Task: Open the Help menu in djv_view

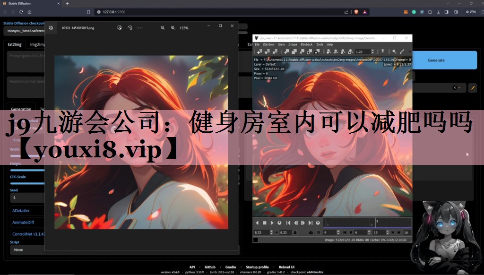Action: pos(329,45)
